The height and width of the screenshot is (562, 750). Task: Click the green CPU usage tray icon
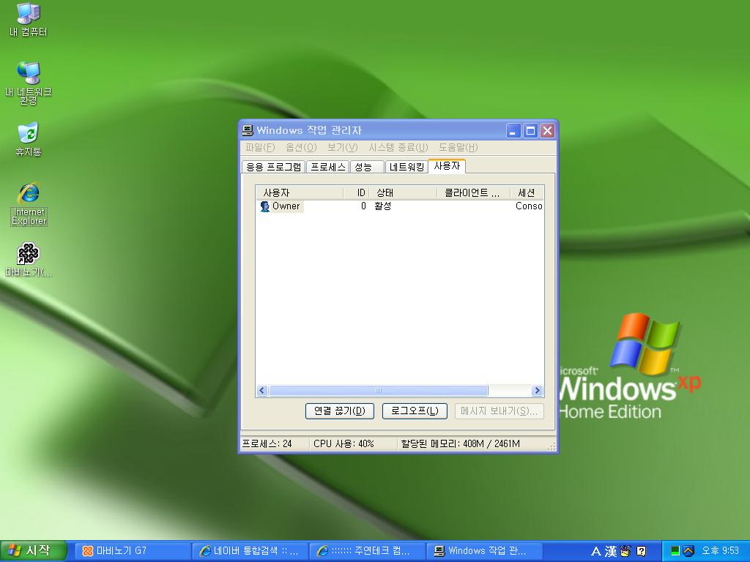point(675,551)
